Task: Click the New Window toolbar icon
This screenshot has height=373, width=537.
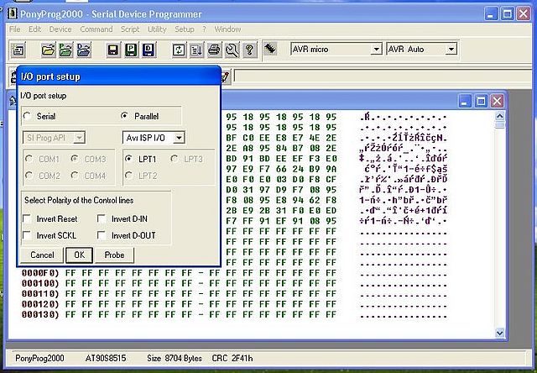Action: tap(18, 50)
